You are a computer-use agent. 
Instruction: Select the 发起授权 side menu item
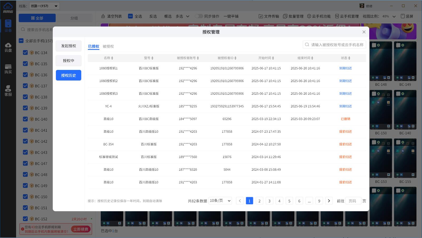point(69,46)
